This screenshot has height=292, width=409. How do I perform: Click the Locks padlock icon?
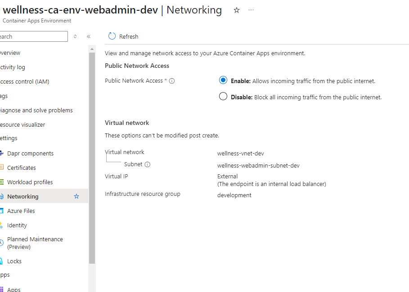click(1, 261)
